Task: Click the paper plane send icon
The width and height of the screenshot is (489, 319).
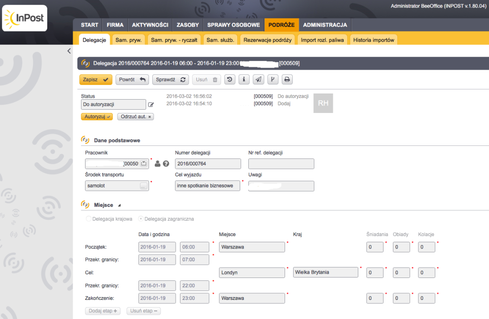Action: coord(258,80)
